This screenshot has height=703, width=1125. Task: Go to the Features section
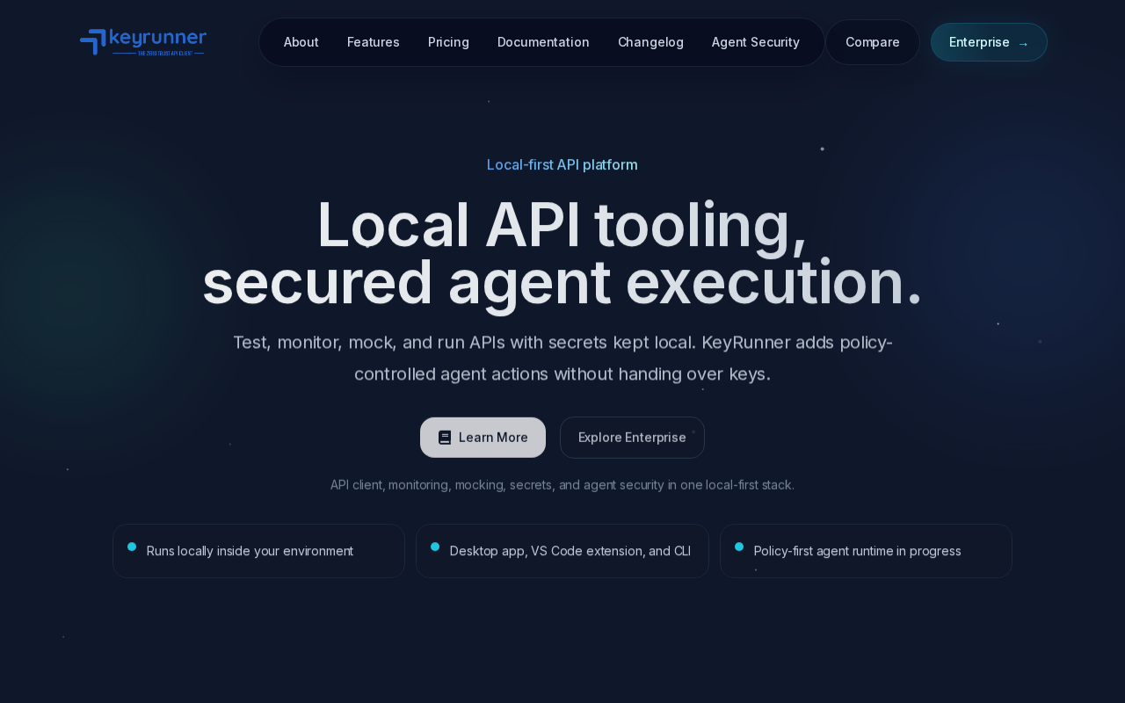(374, 42)
